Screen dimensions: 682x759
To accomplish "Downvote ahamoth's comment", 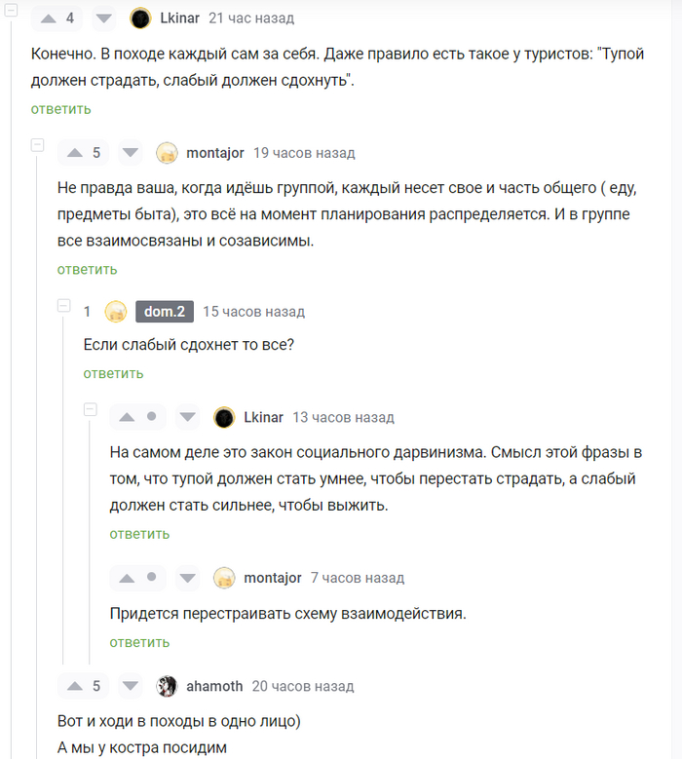I will tap(132, 686).
